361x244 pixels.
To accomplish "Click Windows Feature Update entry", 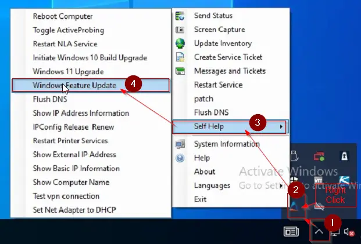I will tap(91, 85).
